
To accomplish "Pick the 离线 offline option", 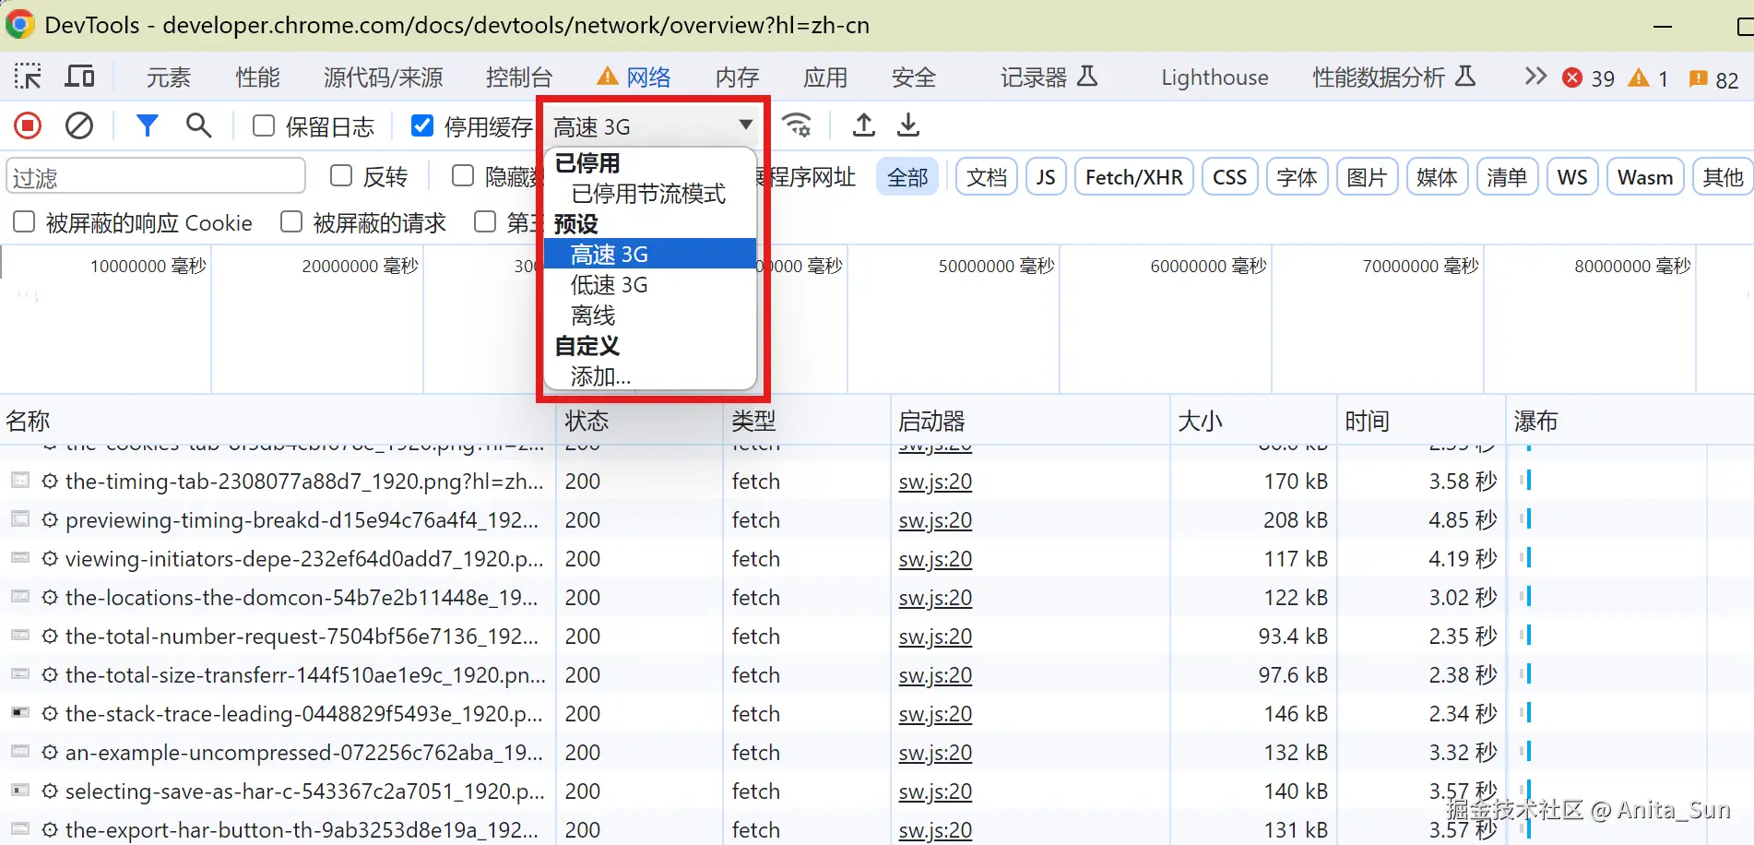I will coord(649,315).
